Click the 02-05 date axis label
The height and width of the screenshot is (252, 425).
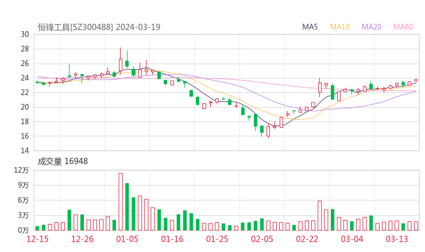coord(262,239)
